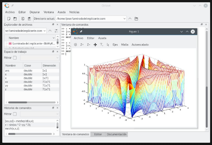Screen dimensions: 212x145
Task: Close the Espacio de trabajo panel
Action: (57, 52)
